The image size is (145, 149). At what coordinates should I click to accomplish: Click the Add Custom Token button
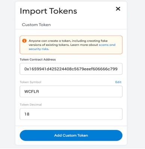click(71, 136)
